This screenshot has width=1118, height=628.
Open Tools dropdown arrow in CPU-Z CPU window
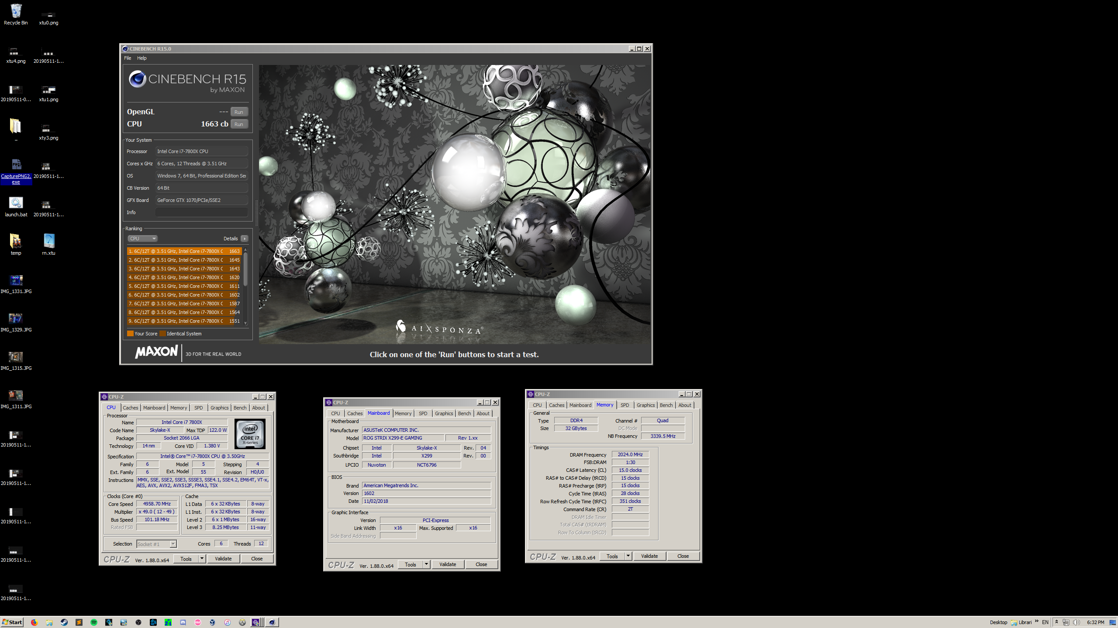click(x=202, y=559)
